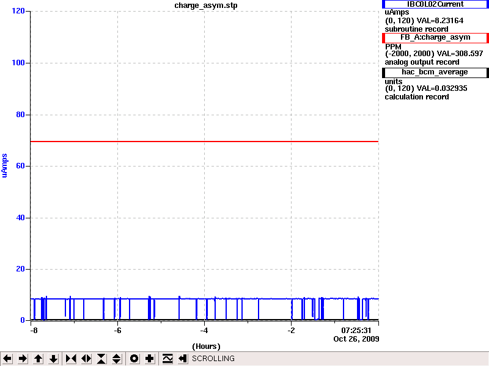
Task: Click the 'calculation record' description text
Action: [x=417, y=97]
